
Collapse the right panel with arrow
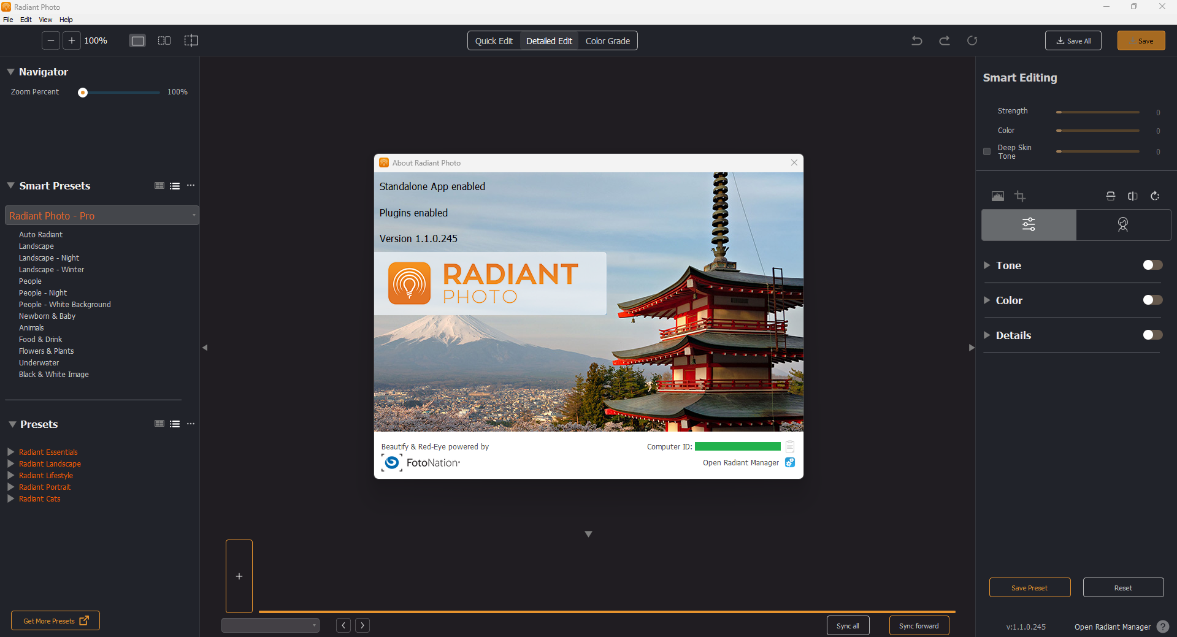[x=972, y=348]
